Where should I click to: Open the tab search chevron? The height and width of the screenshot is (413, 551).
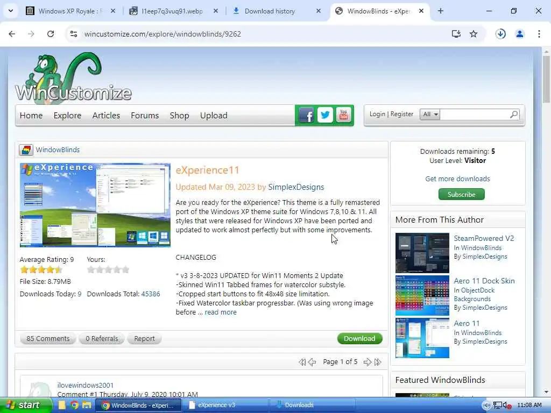point(11,11)
